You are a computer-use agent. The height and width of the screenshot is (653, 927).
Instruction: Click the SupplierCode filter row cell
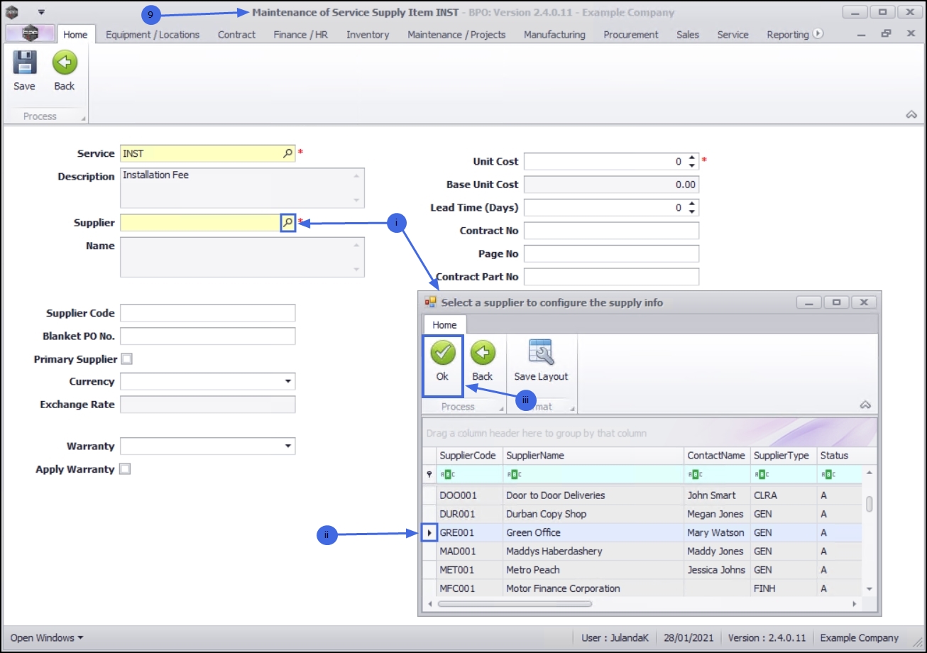(470, 475)
